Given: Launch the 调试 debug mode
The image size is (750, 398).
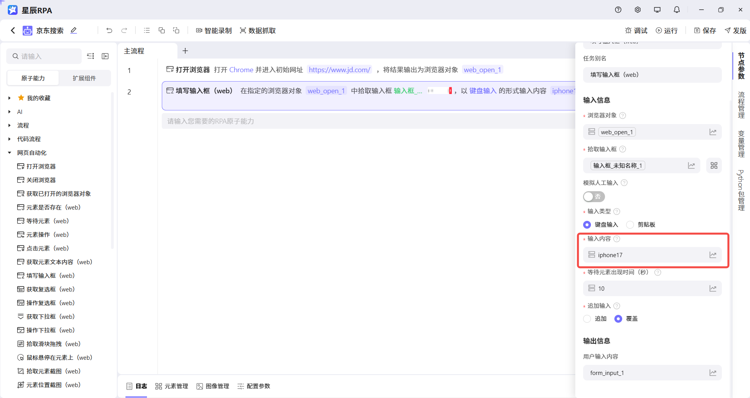Looking at the screenshot, I should coord(636,30).
